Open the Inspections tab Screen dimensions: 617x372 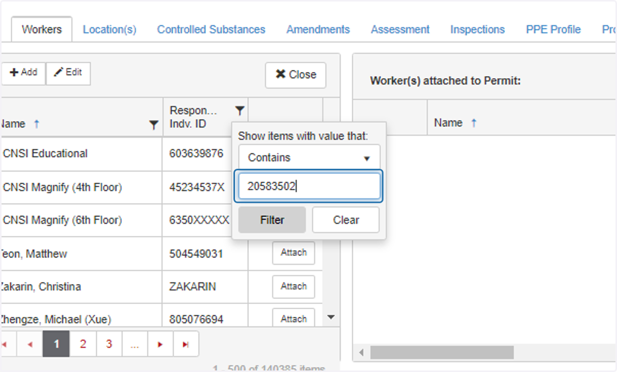[x=478, y=29]
